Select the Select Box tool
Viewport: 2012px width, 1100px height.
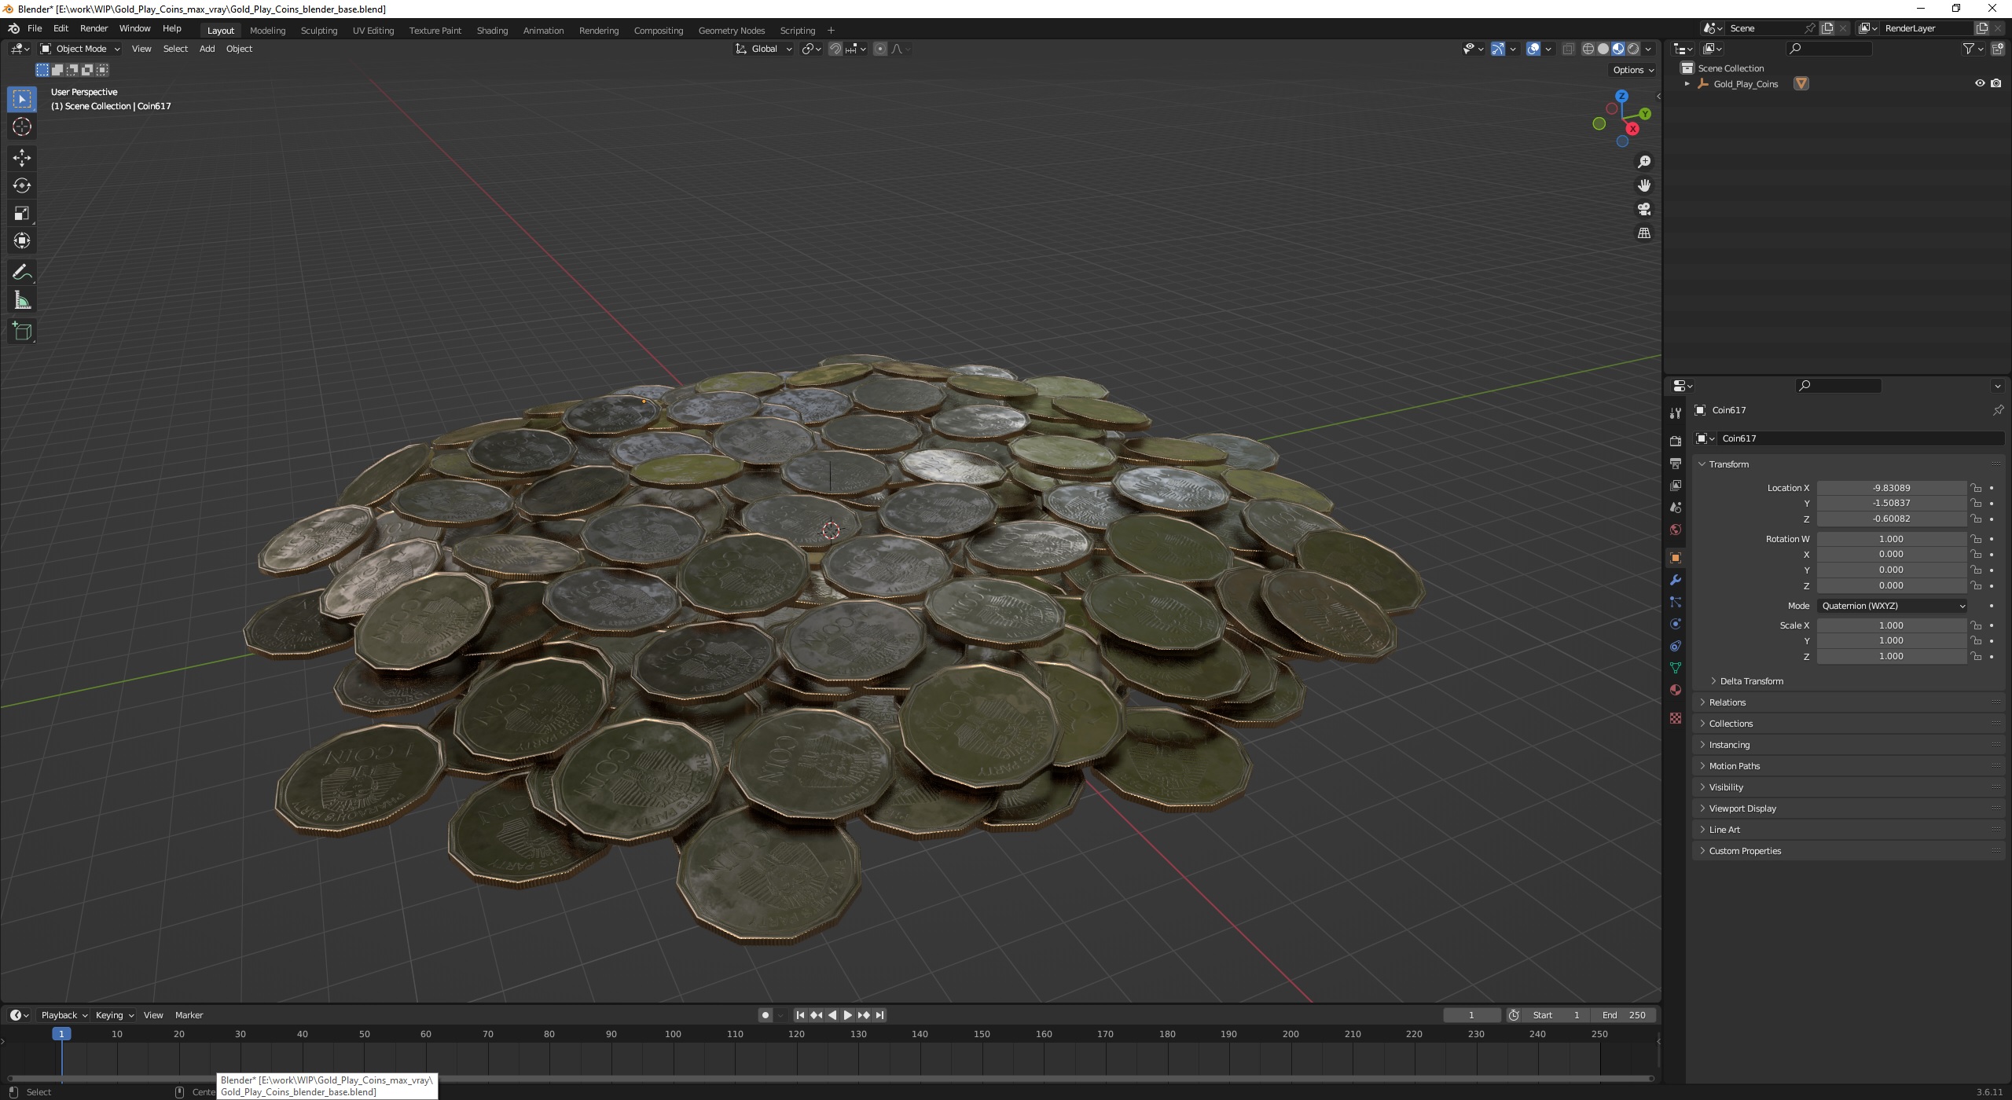[x=22, y=99]
